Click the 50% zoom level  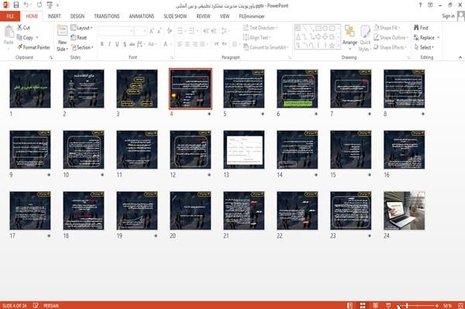coord(447,305)
